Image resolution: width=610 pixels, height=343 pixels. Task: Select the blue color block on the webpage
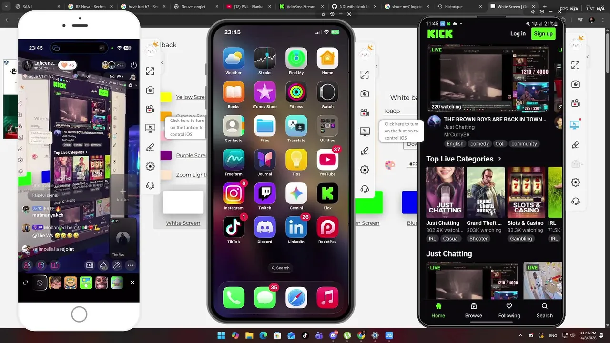409,202
